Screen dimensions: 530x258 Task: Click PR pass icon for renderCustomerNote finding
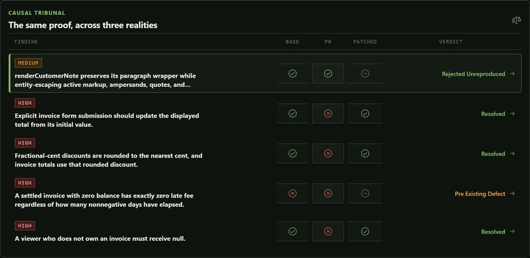[328, 73]
